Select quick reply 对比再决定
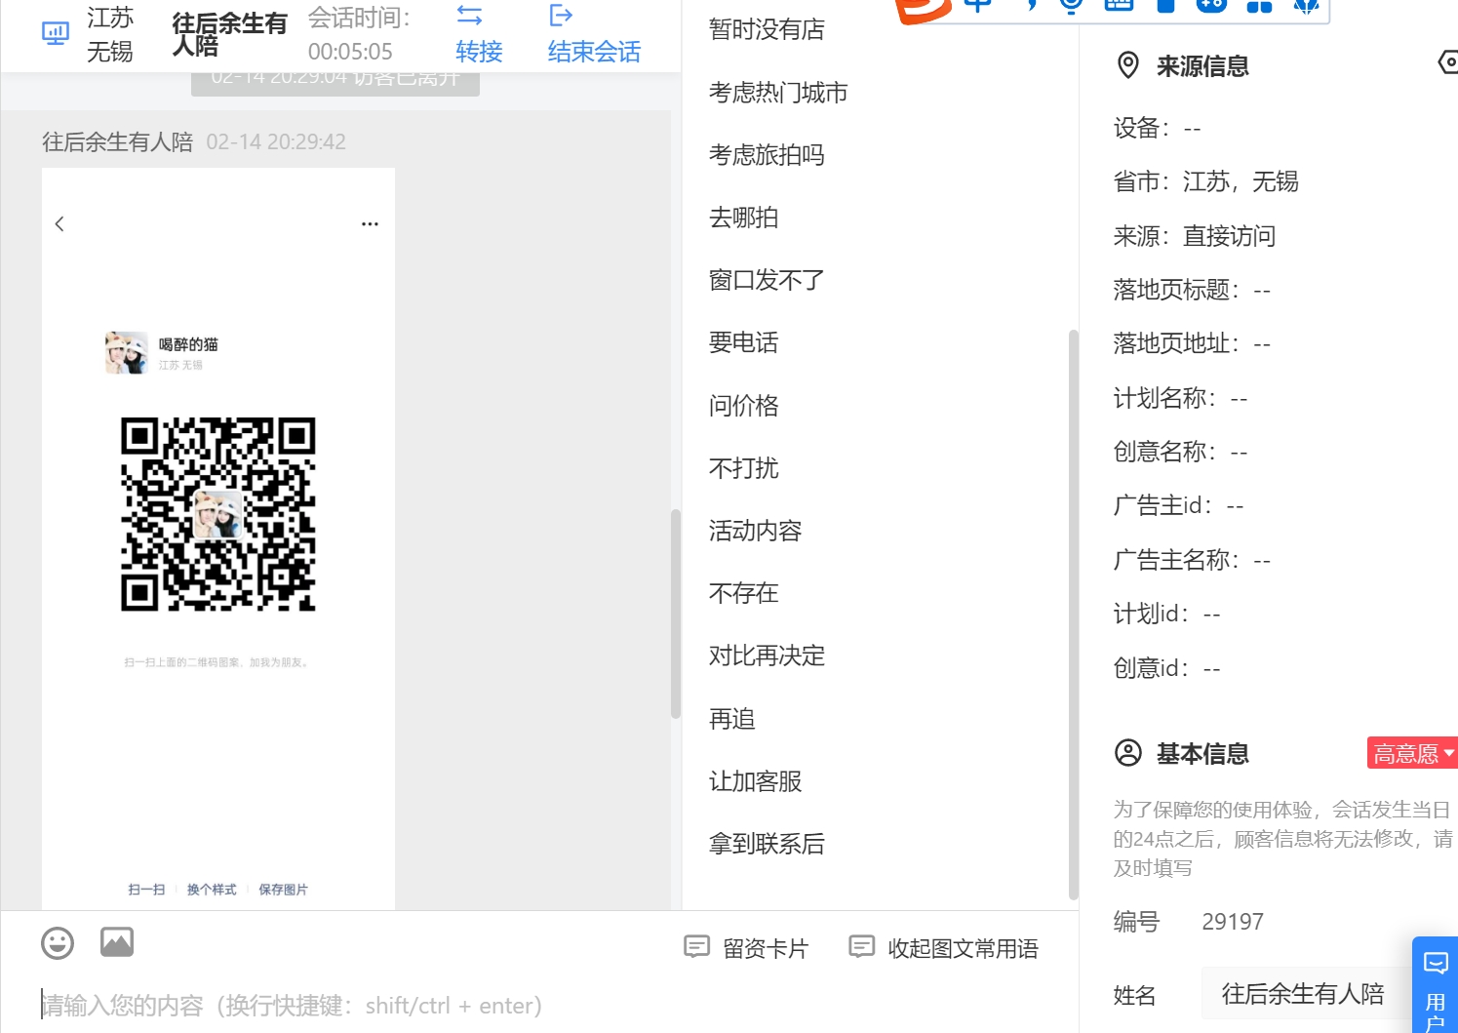1458x1033 pixels. tap(767, 656)
